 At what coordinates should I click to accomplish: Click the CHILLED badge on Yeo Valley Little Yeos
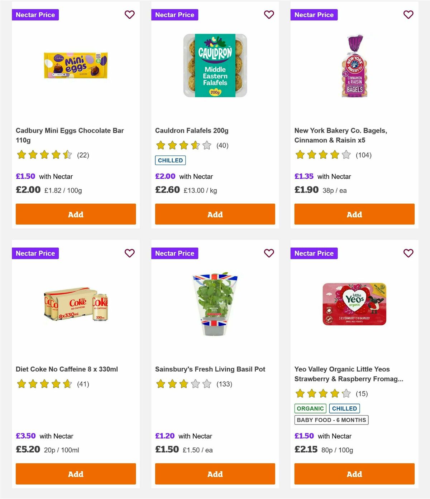tap(344, 408)
